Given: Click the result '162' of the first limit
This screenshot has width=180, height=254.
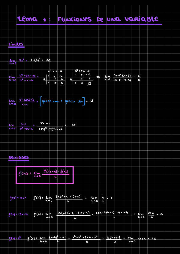Looking at the screenshot, I should (x=48, y=61).
